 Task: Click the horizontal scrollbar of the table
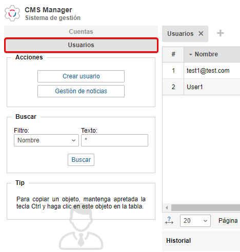[206, 208]
